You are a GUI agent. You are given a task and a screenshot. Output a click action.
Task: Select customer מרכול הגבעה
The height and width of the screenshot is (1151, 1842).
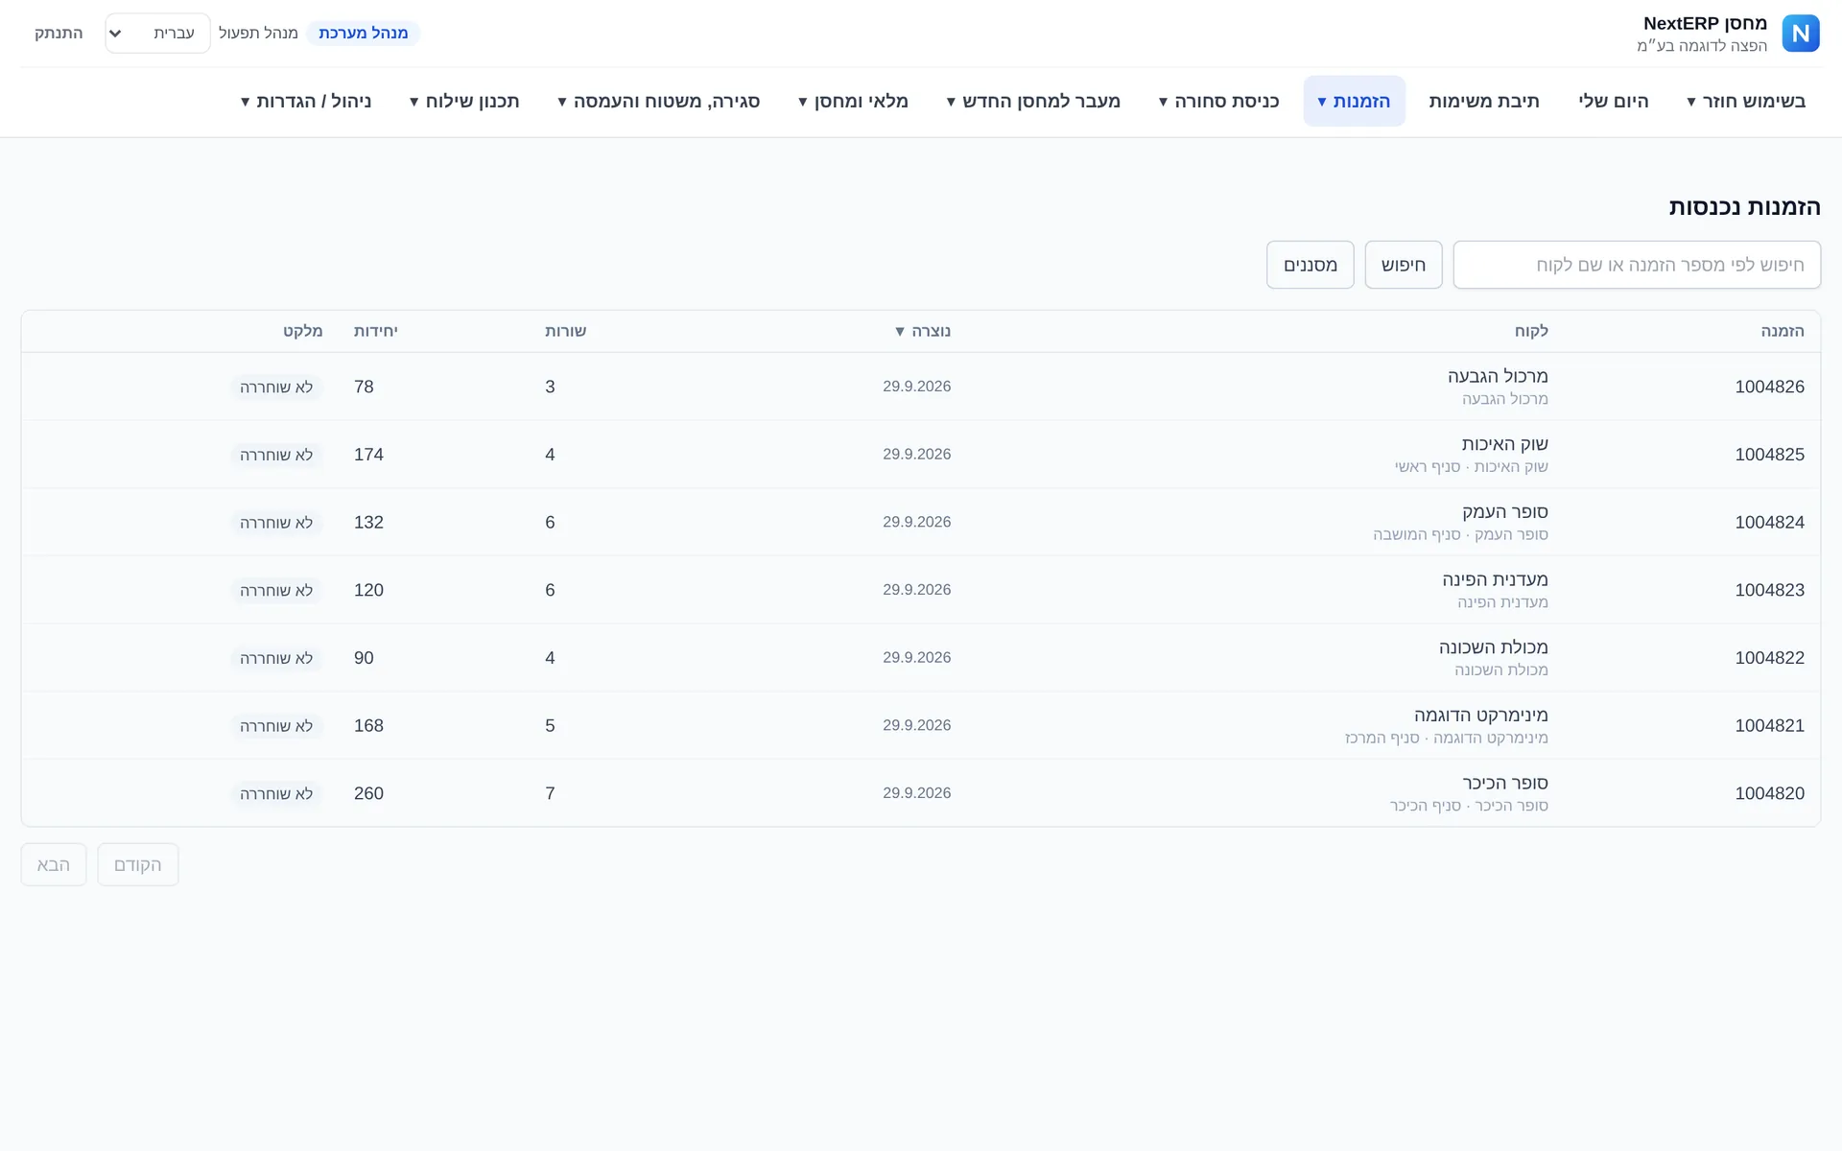pyautogui.click(x=1498, y=376)
